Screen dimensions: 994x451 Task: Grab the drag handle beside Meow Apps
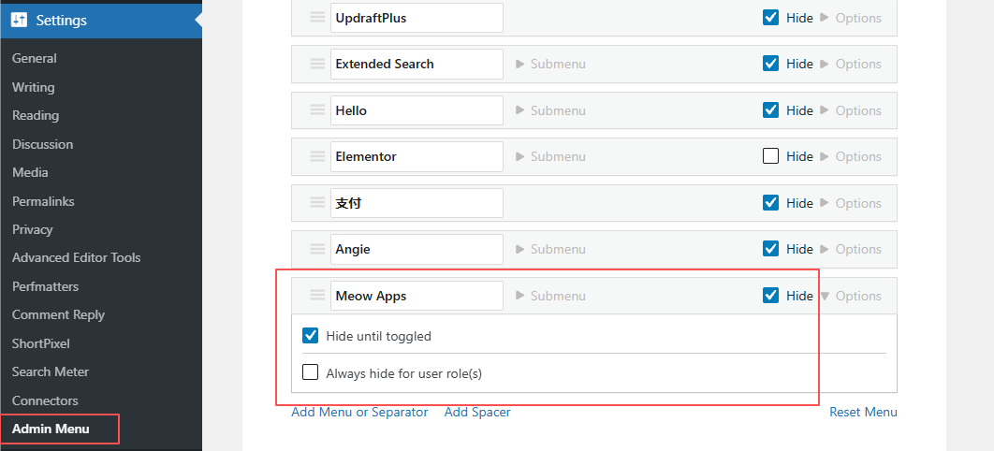tap(317, 296)
